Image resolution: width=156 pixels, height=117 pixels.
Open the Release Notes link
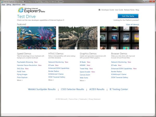pos(129,10)
